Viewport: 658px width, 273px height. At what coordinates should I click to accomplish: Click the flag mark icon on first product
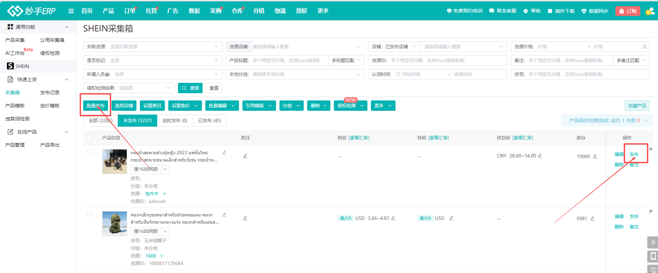[x=651, y=149]
